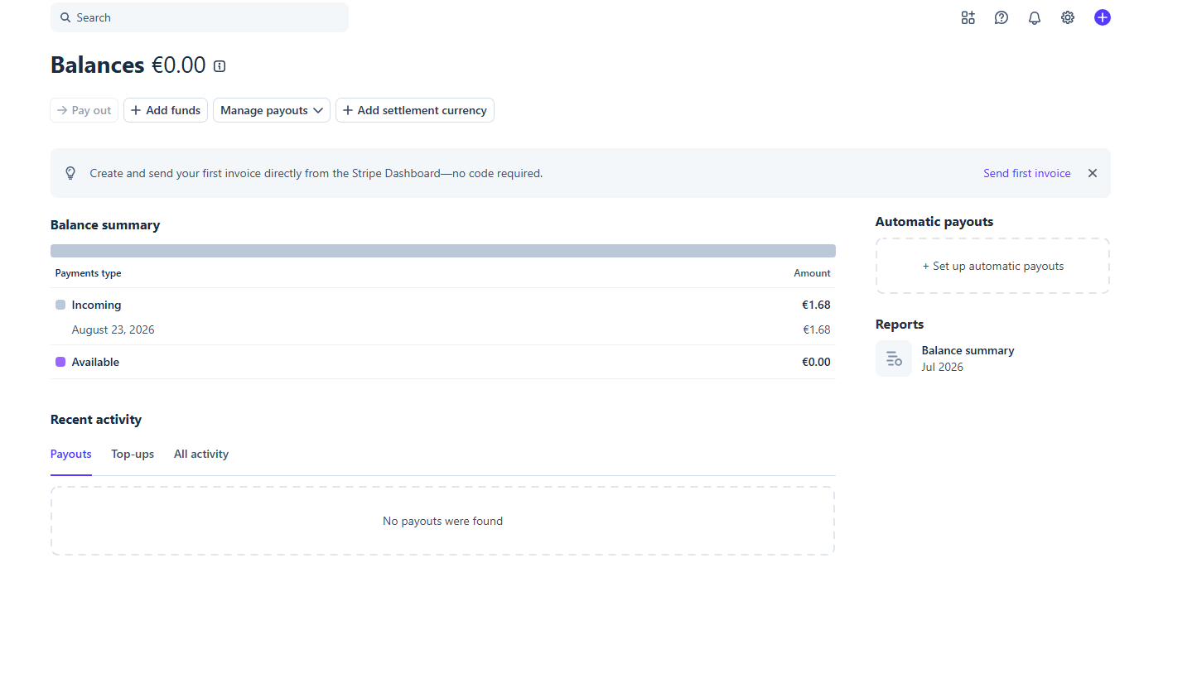Click the purple create plus button
1197x688 pixels.
click(x=1102, y=17)
